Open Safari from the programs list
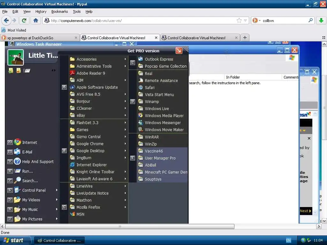This screenshot has width=327, height=245. point(149,87)
